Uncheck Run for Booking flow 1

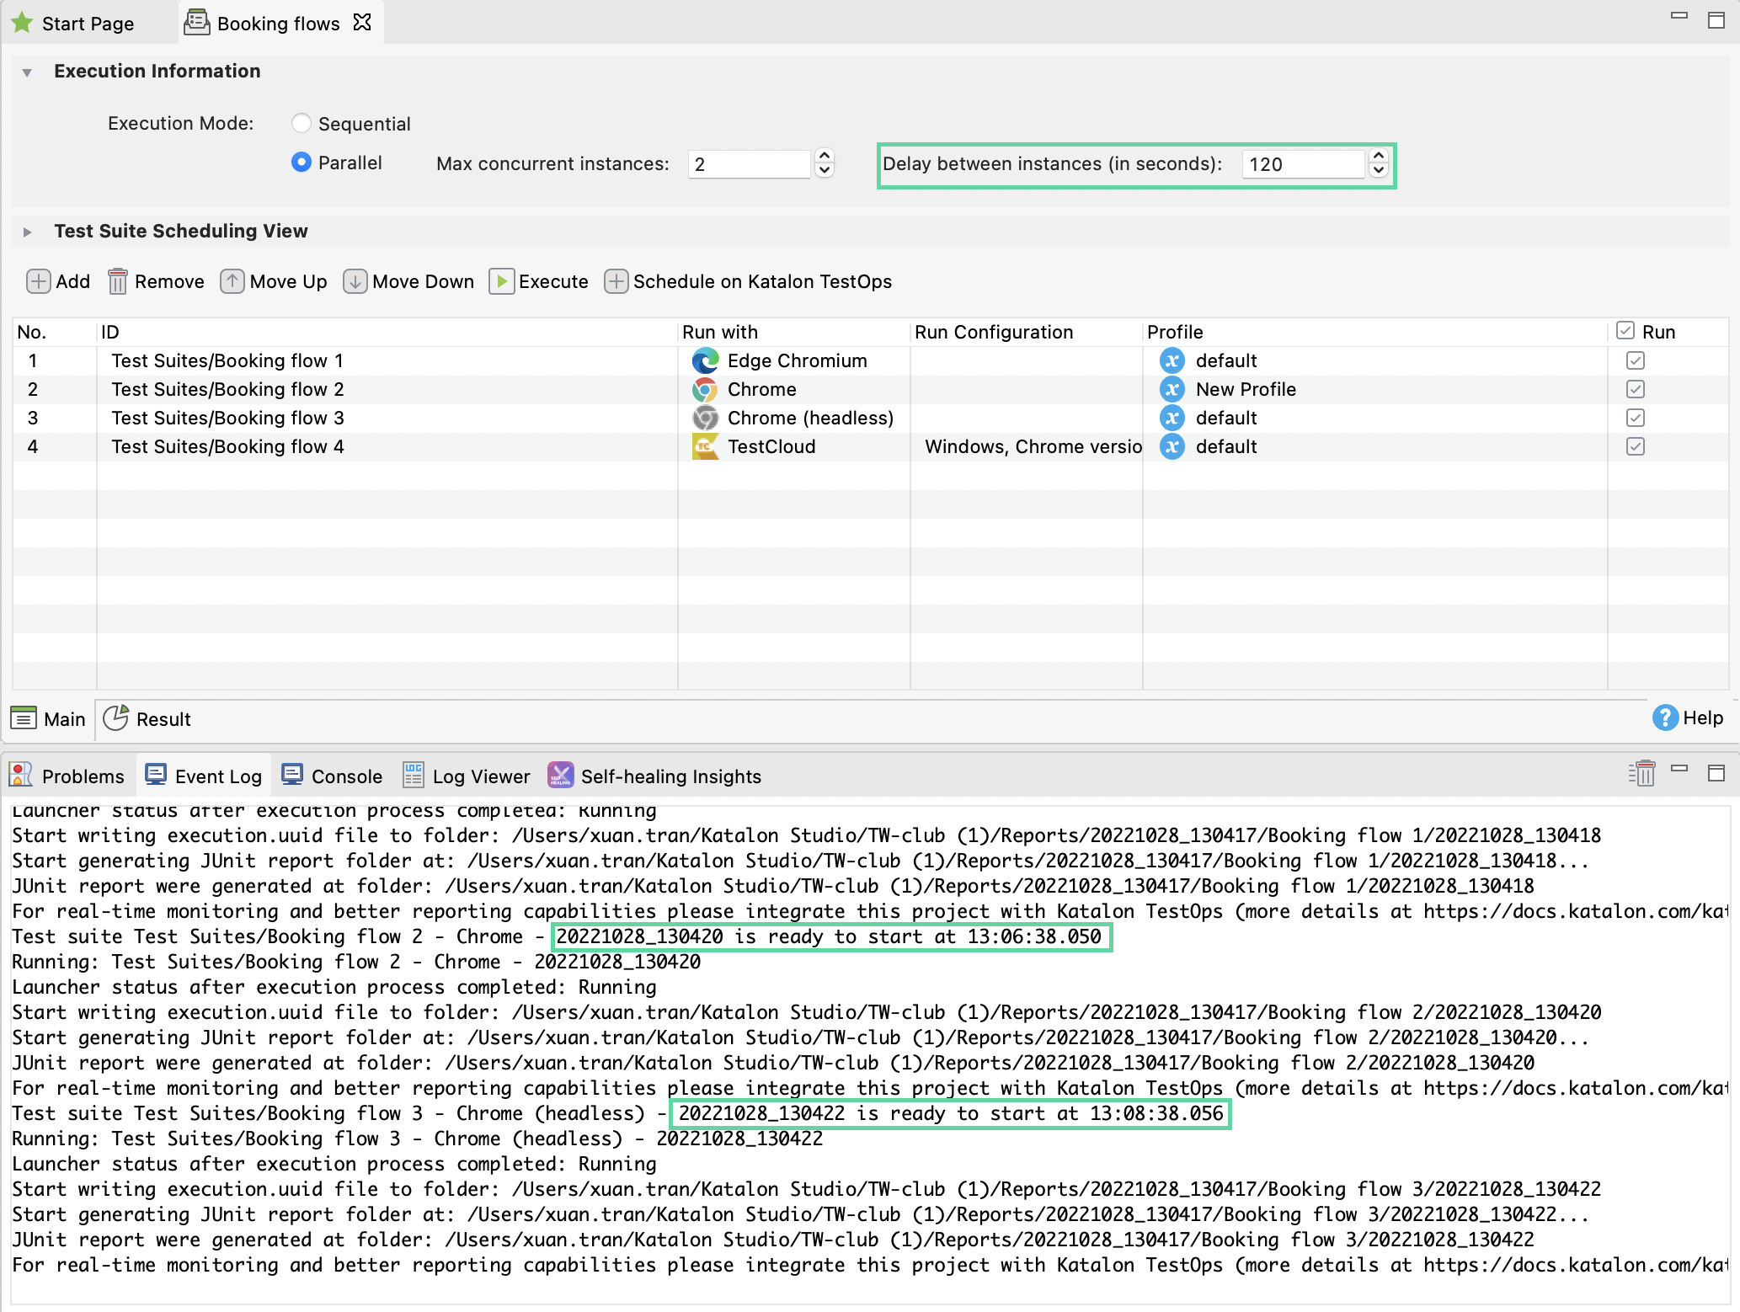click(x=1635, y=360)
